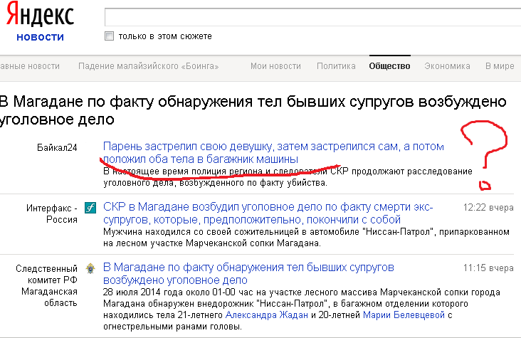Click snippet 'В настоящее время полиция региона'
521x338 pixels.
click(288, 176)
